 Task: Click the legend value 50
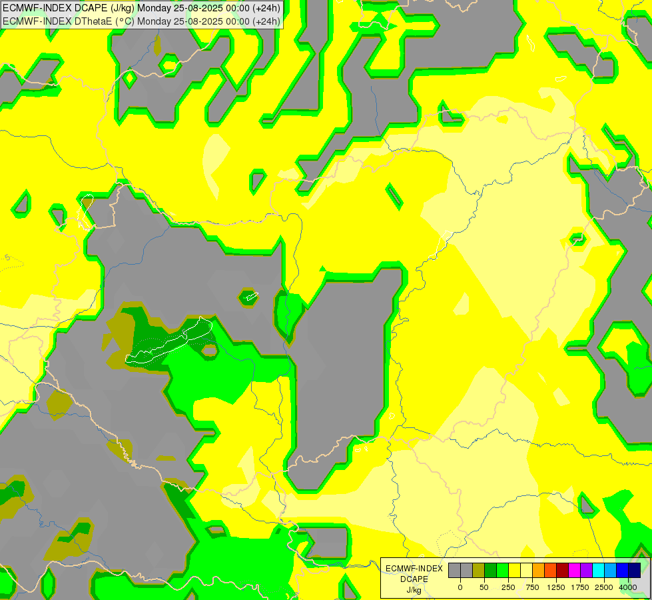pos(484,587)
